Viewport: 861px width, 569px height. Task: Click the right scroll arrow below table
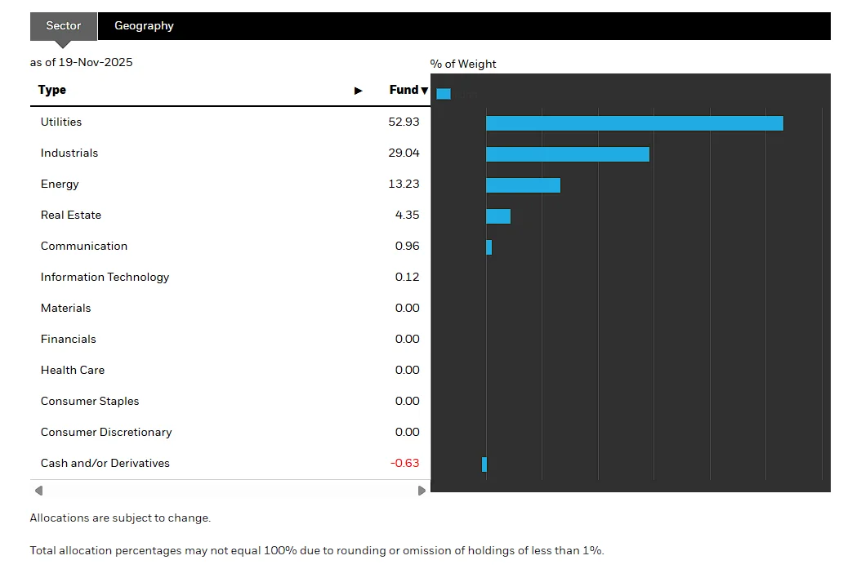pyautogui.click(x=422, y=491)
